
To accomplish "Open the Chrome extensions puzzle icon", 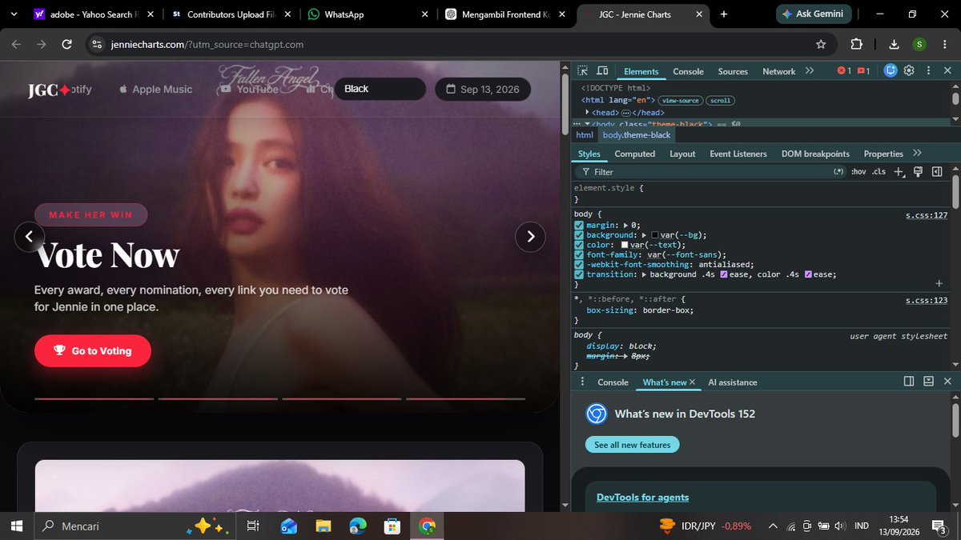I will click(856, 45).
